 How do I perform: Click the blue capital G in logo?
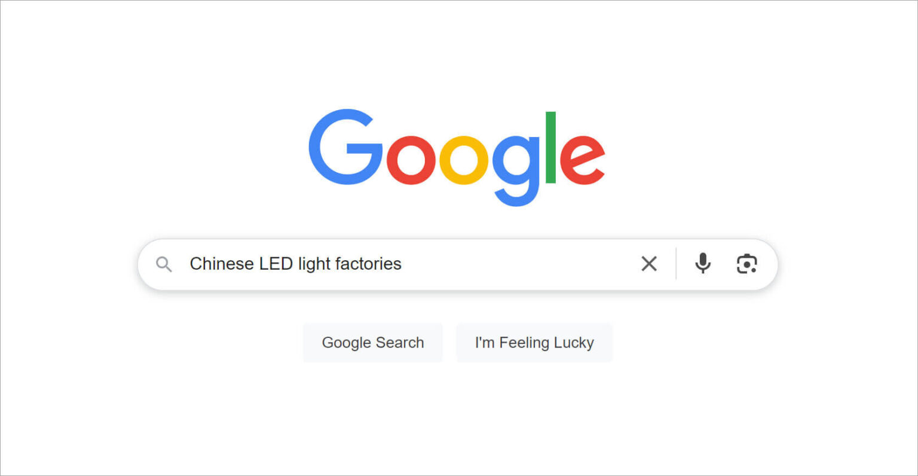[x=345, y=147]
